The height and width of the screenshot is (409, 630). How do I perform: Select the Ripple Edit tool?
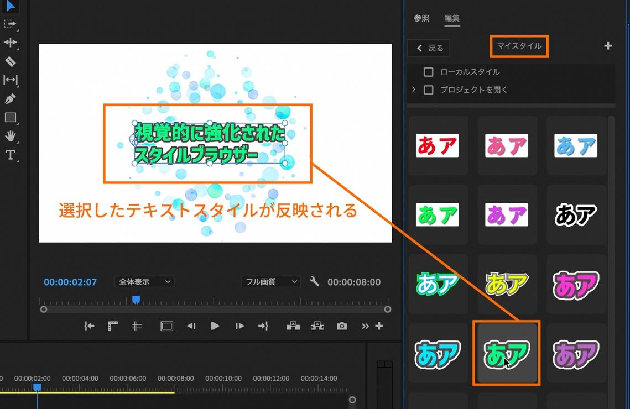[10, 42]
